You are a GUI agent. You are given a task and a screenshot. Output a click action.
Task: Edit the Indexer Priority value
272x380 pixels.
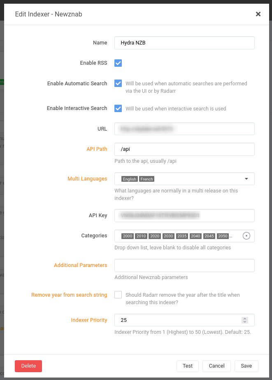pyautogui.click(x=177, y=320)
